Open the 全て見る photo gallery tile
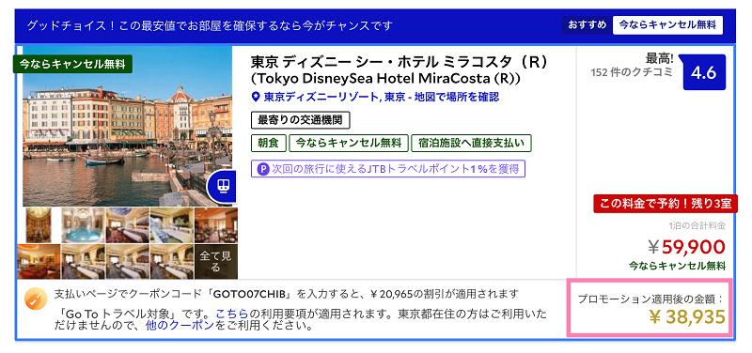The height and width of the screenshot is (353, 752). pos(215,262)
